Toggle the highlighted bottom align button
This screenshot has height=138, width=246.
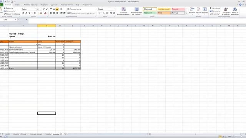(x=57, y=9)
